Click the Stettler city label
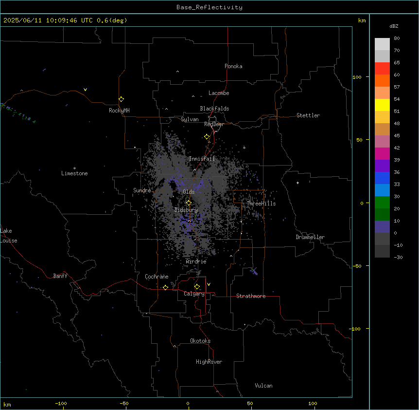Screen dimensions: 419x410 [x=308, y=115]
